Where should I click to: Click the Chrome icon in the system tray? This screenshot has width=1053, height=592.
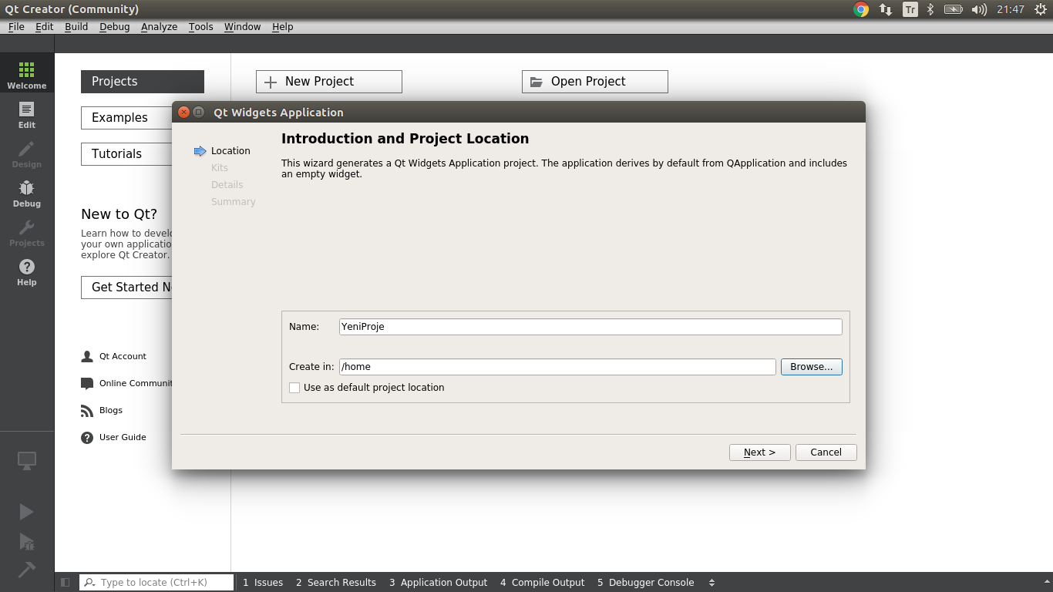click(861, 9)
